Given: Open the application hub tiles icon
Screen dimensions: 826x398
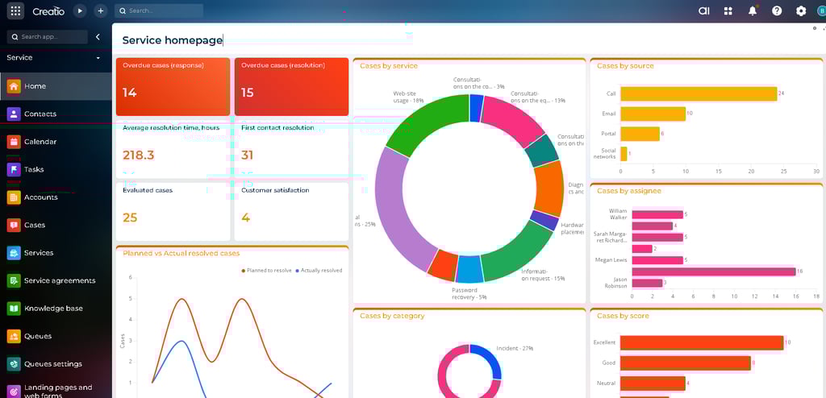Looking at the screenshot, I should pyautogui.click(x=728, y=11).
